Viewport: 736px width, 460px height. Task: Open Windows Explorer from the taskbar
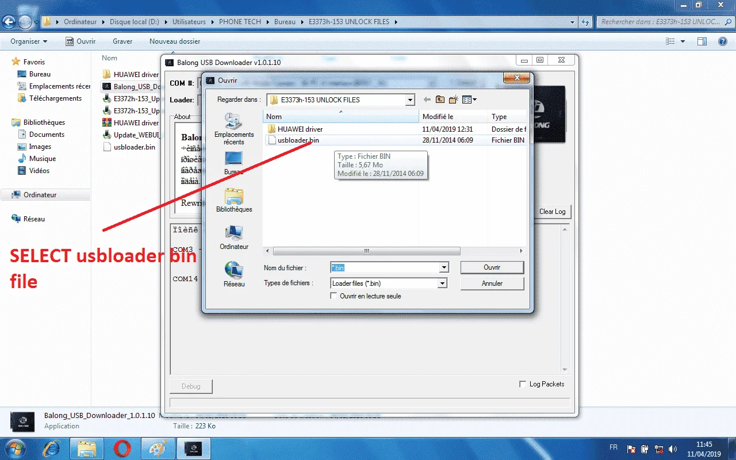[x=87, y=448]
